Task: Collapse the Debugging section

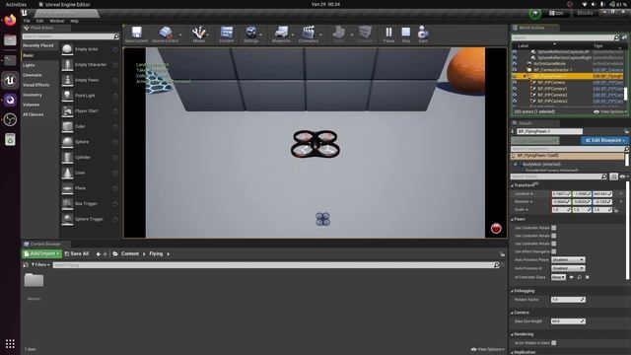Action: (x=513, y=291)
